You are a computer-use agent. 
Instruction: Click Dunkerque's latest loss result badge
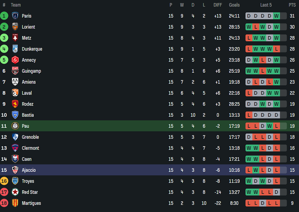coord(276,49)
